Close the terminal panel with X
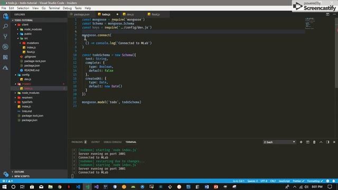Image resolution: width=338 pixels, height=190 pixels. (x=334, y=142)
